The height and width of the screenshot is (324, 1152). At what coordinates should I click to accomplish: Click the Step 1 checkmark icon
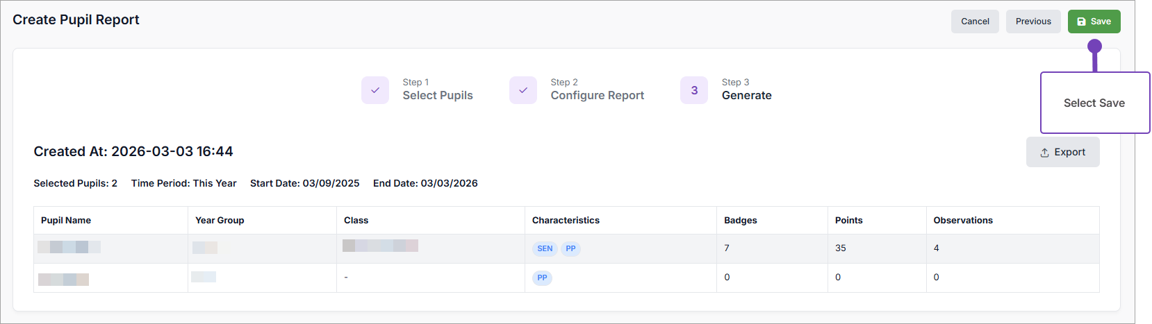click(x=375, y=90)
